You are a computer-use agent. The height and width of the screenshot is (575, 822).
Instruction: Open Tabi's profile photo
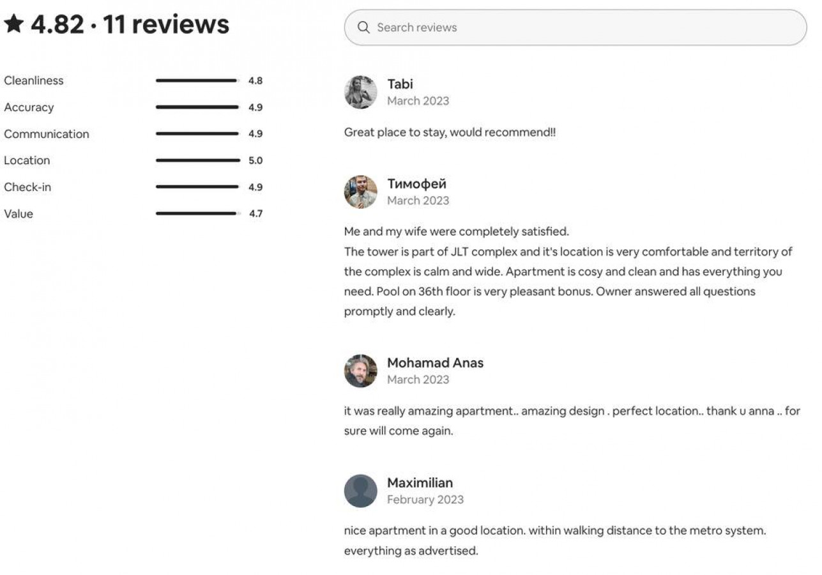361,92
